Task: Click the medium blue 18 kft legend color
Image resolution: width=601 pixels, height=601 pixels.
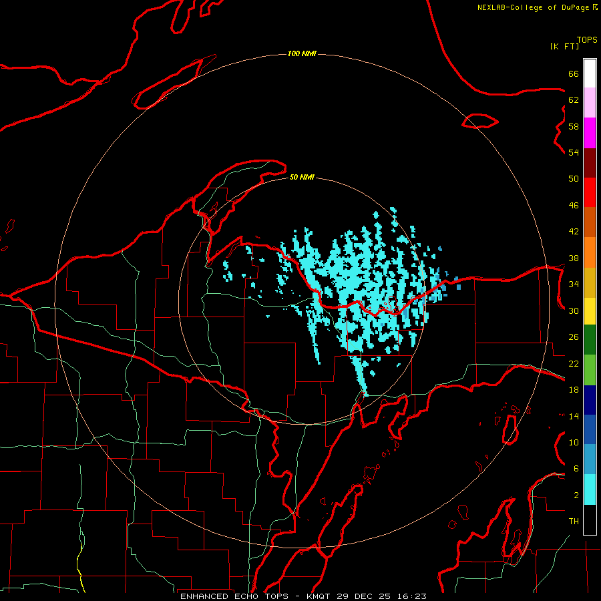Action: pyautogui.click(x=590, y=429)
